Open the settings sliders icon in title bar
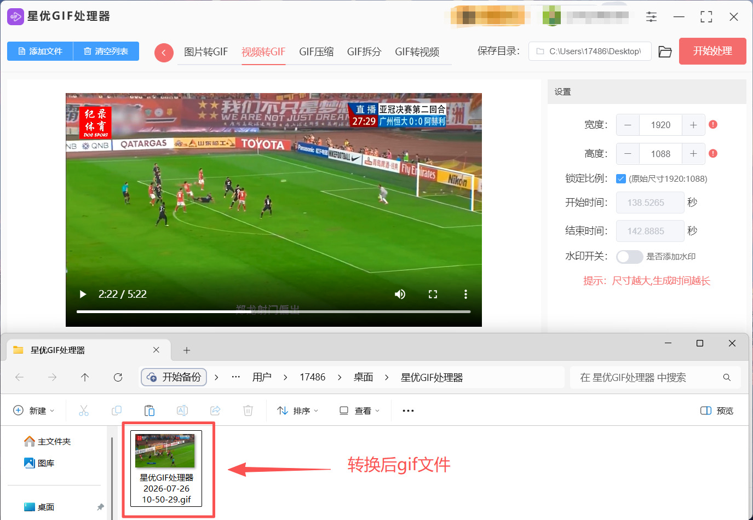The image size is (753, 520). 651,17
